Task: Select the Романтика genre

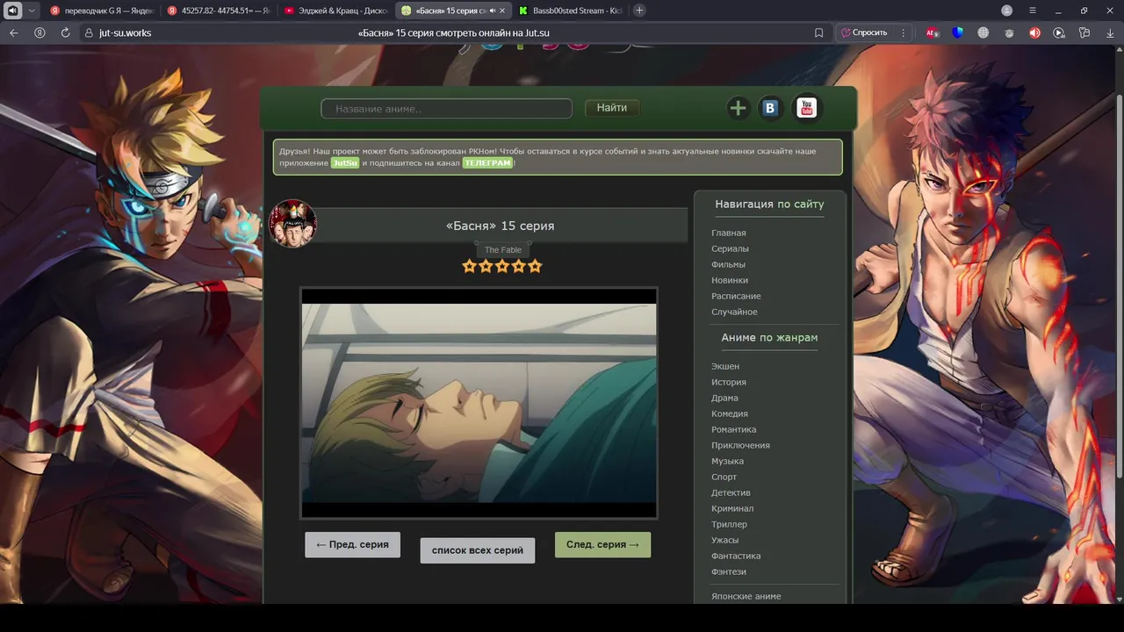Action: pyautogui.click(x=733, y=429)
